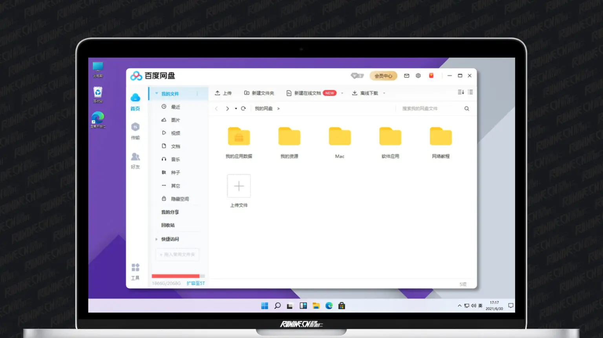
Task: Open the notification center icon
Action: click(511, 305)
